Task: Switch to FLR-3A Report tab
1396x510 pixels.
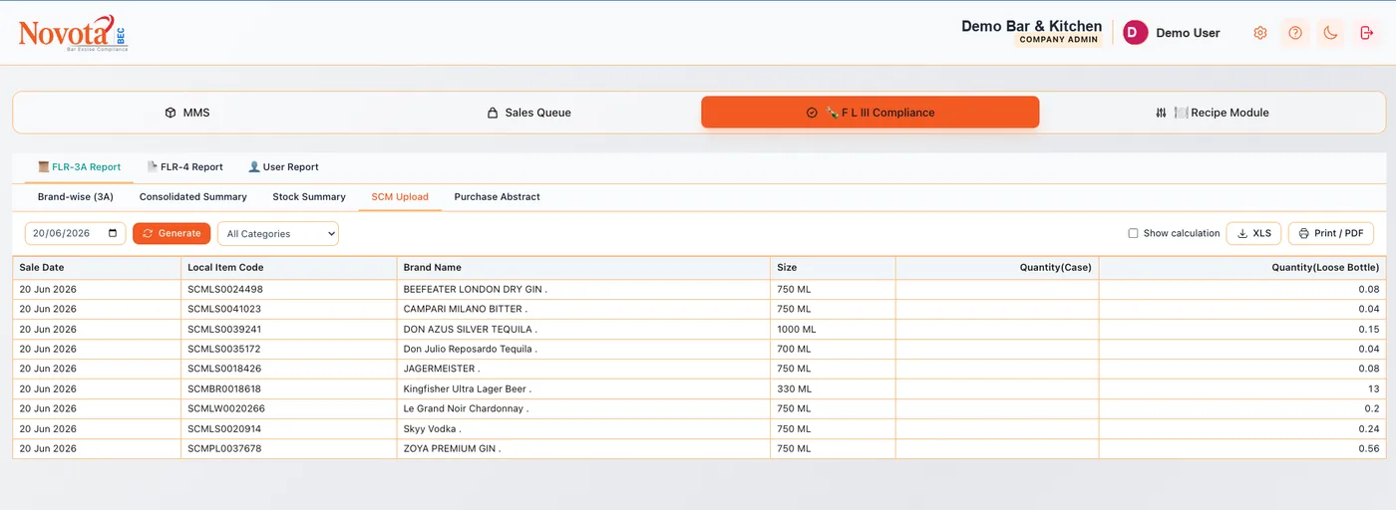Action: 79,167
